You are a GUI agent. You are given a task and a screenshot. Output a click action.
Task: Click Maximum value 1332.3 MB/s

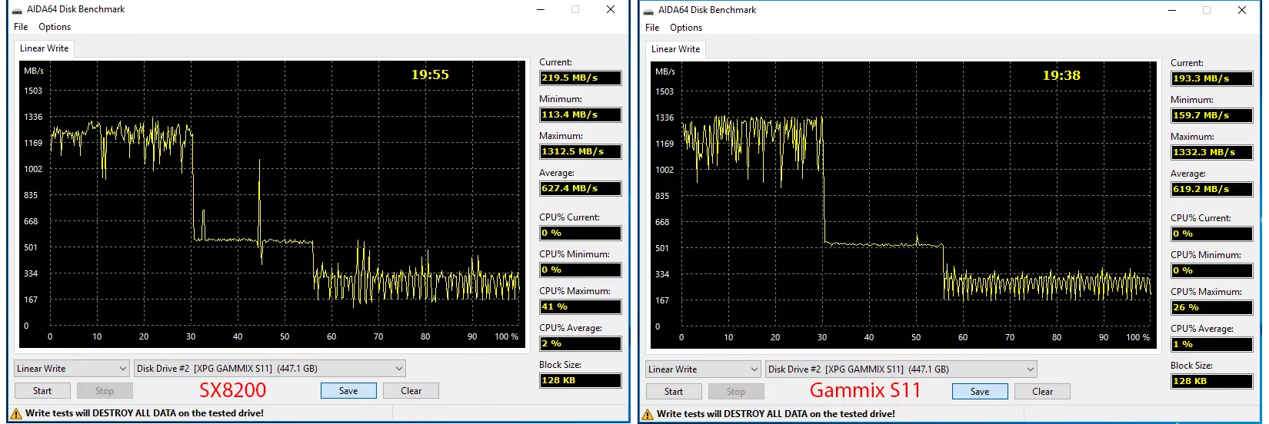tap(1212, 152)
